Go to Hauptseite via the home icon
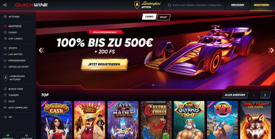The image size is (275, 139). tap(5, 26)
